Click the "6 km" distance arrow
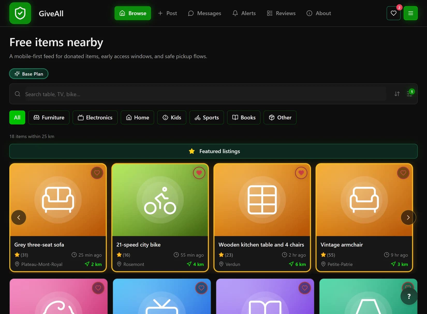This screenshot has height=314, width=427. [291, 264]
